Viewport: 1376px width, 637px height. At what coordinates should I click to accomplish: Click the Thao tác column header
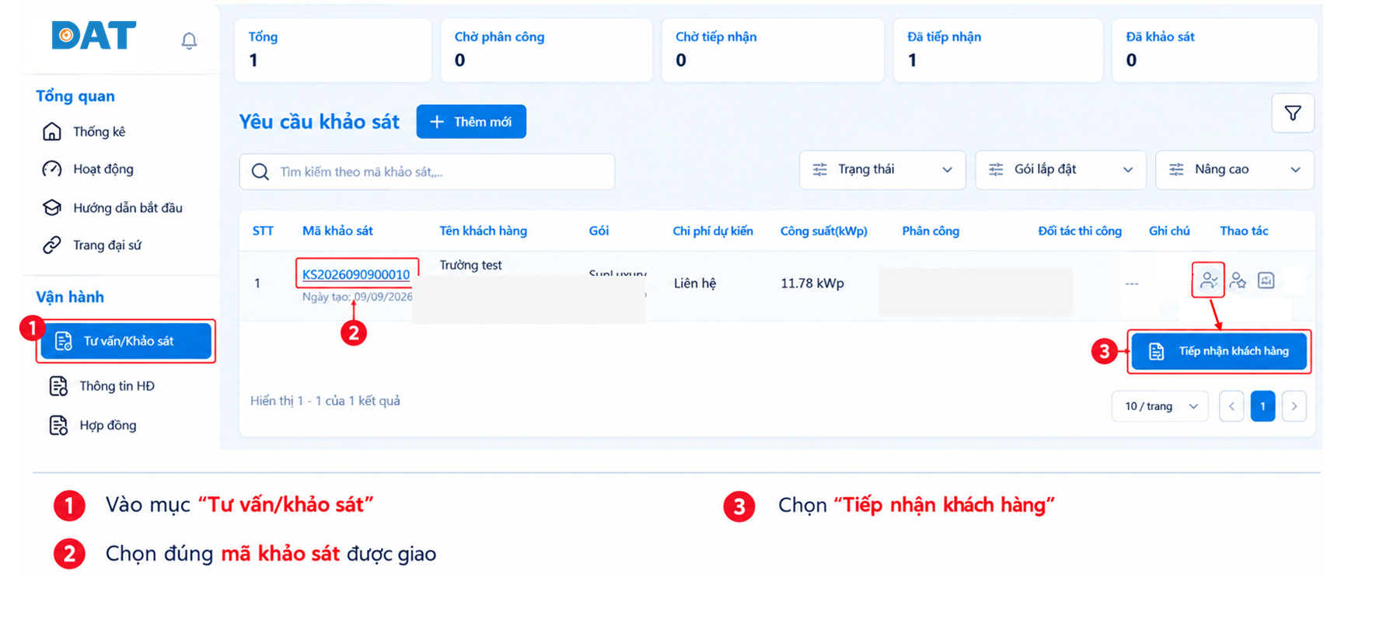point(1244,231)
